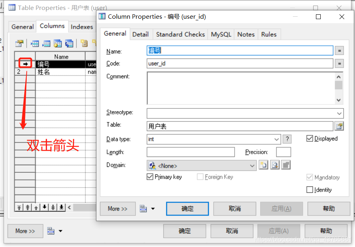The width and height of the screenshot is (355, 247).
Task: Create a new domain using the new-document icon
Action: tap(263, 165)
